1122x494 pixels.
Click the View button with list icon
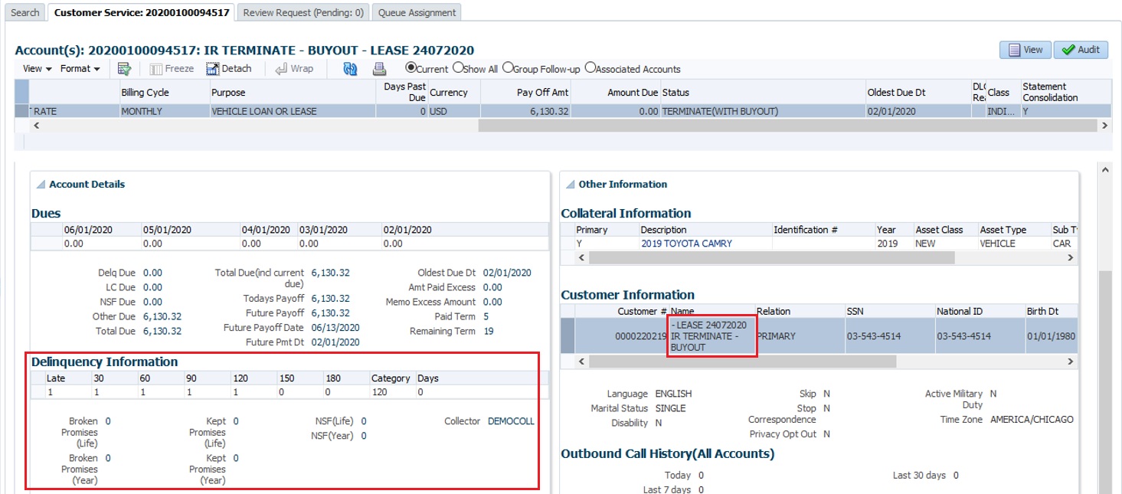[1025, 50]
